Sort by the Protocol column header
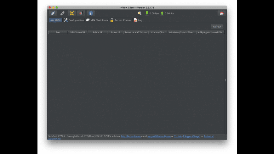Image resolution: width=274 pixels, height=154 pixels. pyautogui.click(x=115, y=32)
